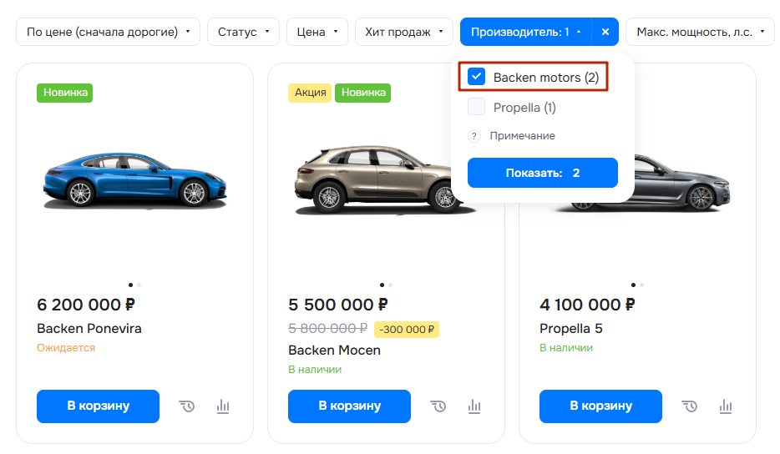The width and height of the screenshot is (780, 454).
Task: Uncheck the Backen motors checkbox
Action: click(477, 78)
